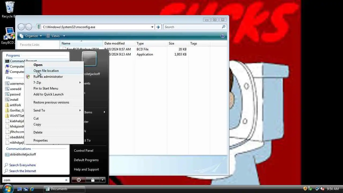The width and height of the screenshot is (343, 193).
Task: Choose Run as administrator
Action: tap(54, 77)
